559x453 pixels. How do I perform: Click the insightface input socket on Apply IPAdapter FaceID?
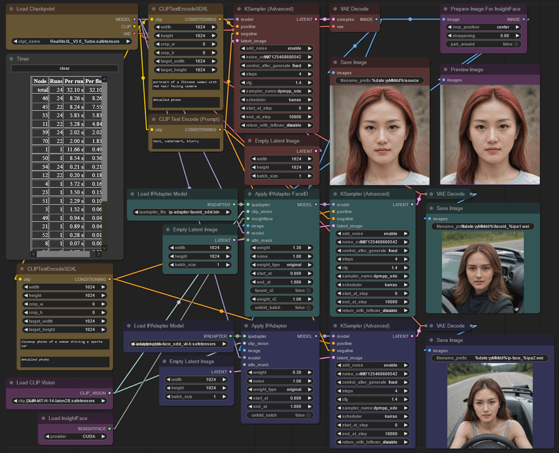pyautogui.click(x=248, y=219)
